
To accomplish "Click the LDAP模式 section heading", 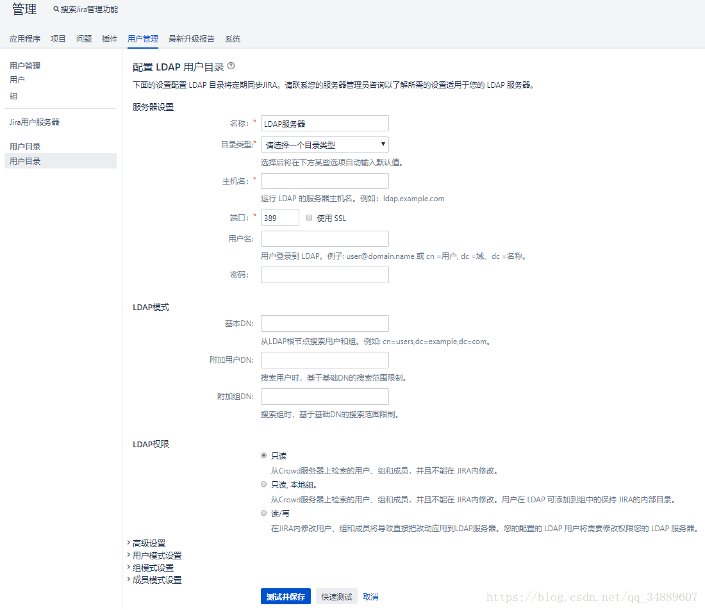I will [x=151, y=307].
